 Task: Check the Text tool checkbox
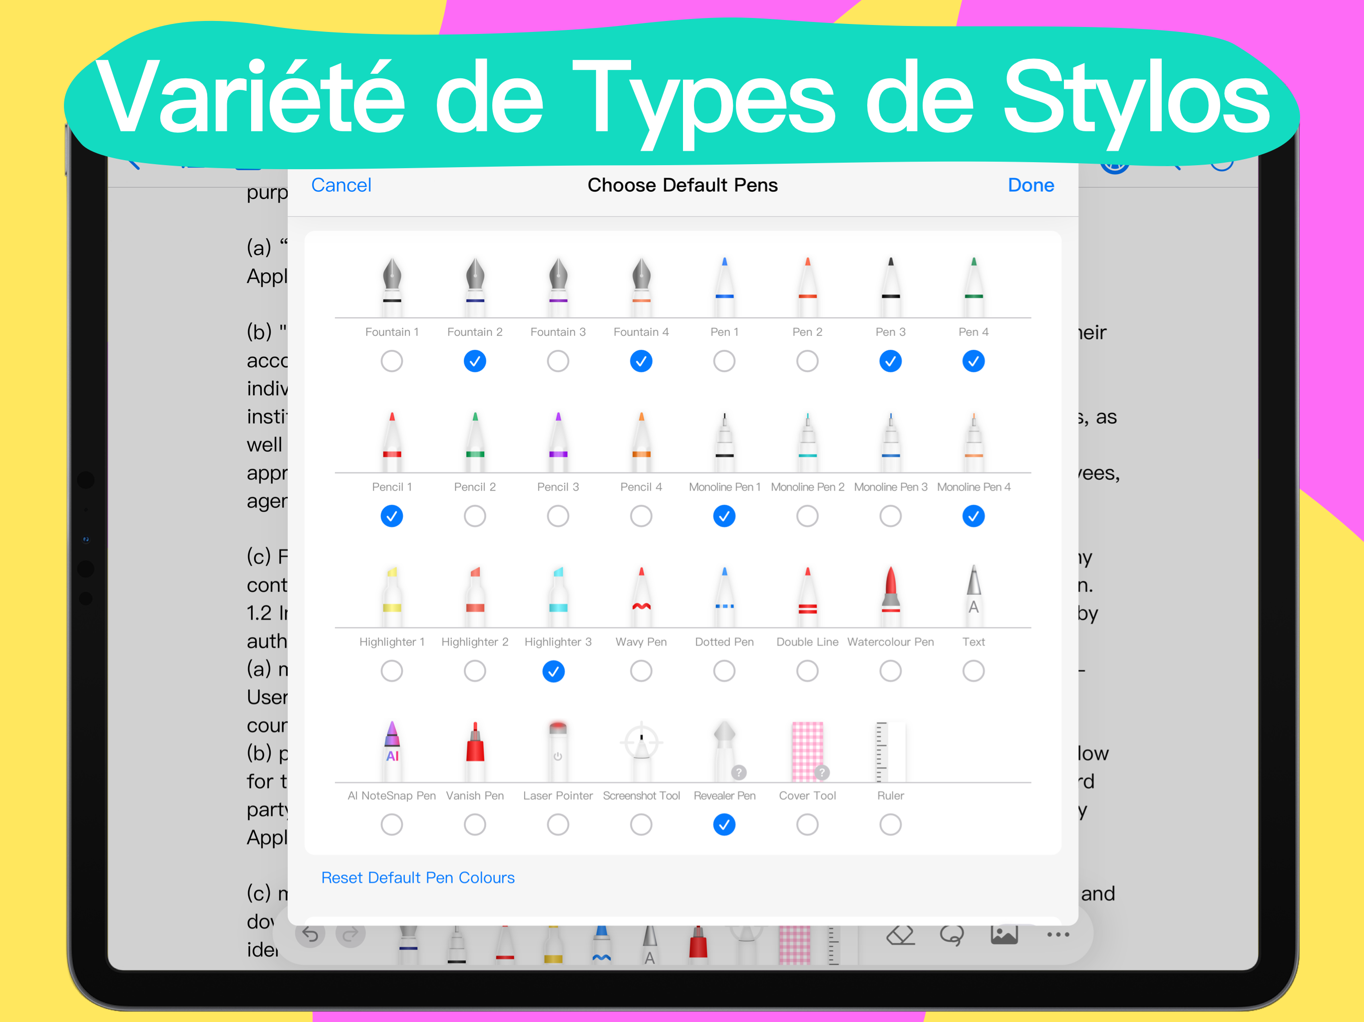[x=973, y=671]
